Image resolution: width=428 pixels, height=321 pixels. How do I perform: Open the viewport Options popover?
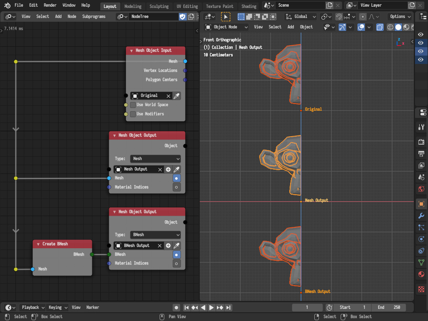pos(400,17)
